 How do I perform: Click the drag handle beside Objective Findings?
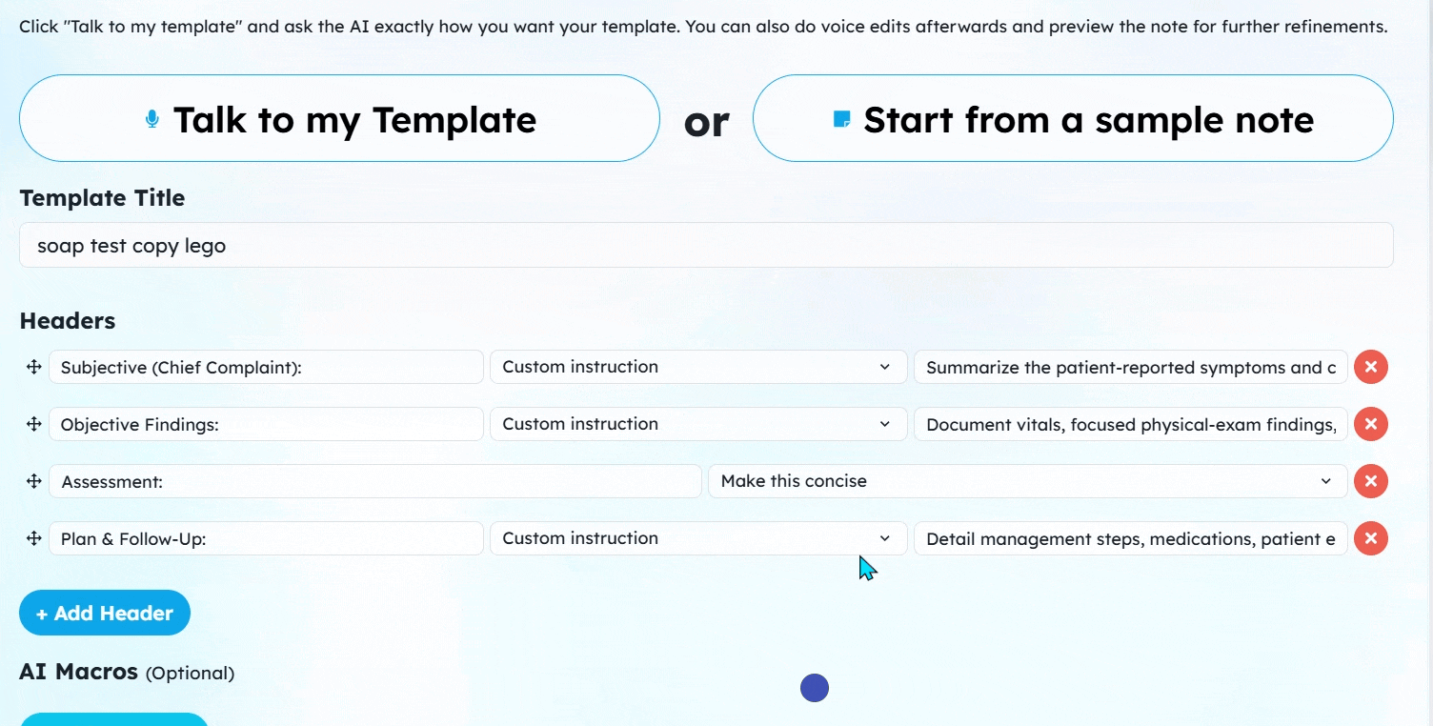[x=33, y=424]
